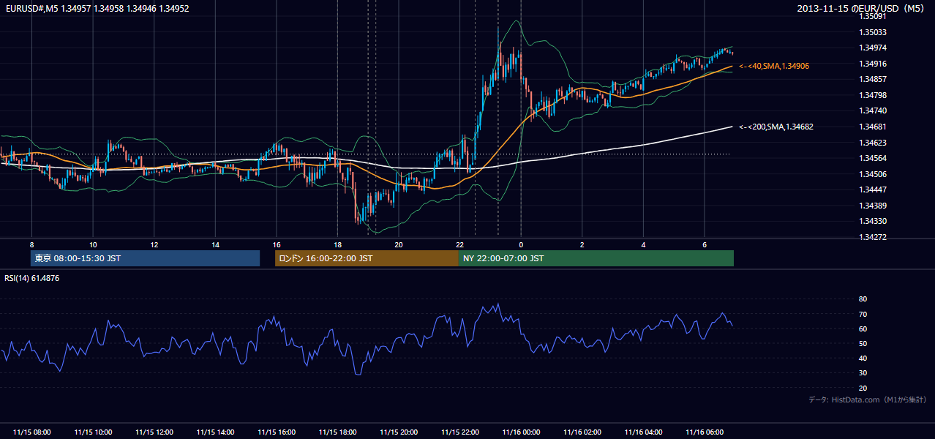Click the bottom date label 11/15 14:00
The height and width of the screenshot is (439, 935).
(x=215, y=432)
